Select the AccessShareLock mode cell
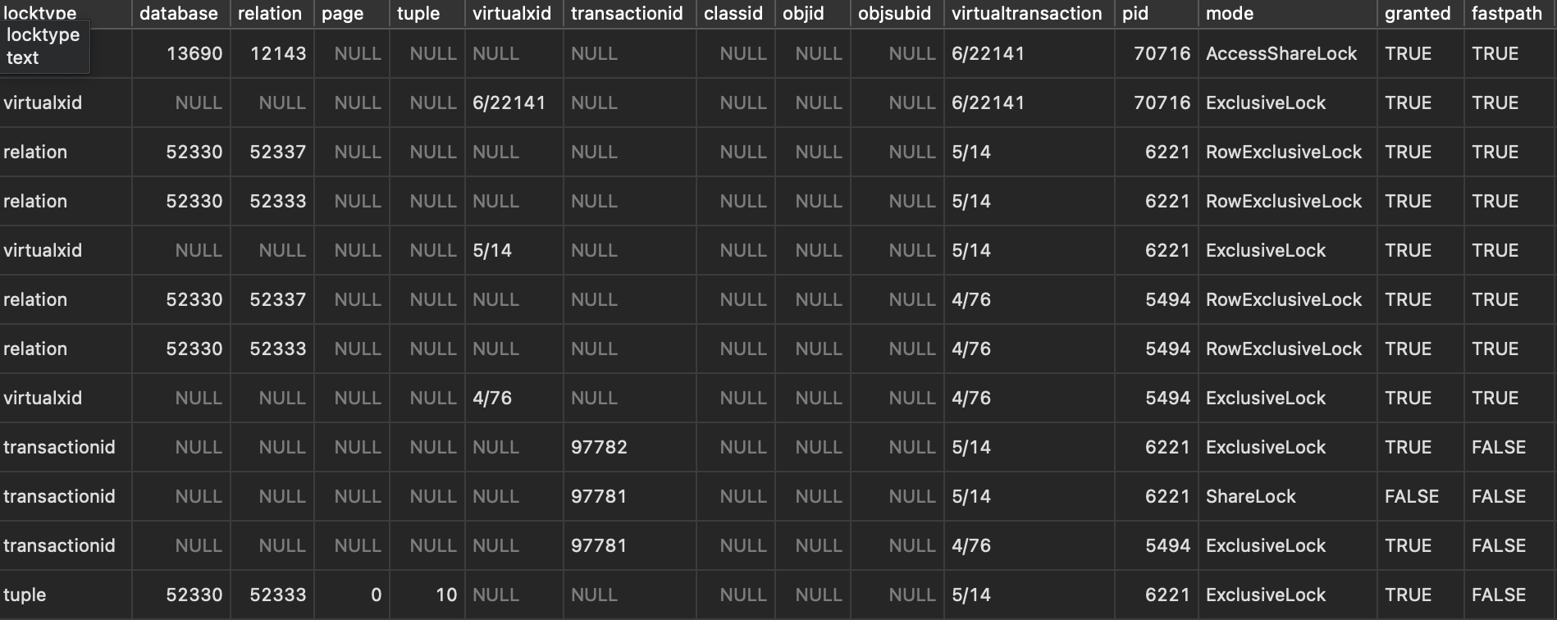 [x=1281, y=53]
